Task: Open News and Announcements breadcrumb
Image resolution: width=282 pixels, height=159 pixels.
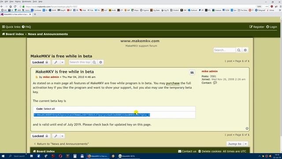Action: [48, 34]
